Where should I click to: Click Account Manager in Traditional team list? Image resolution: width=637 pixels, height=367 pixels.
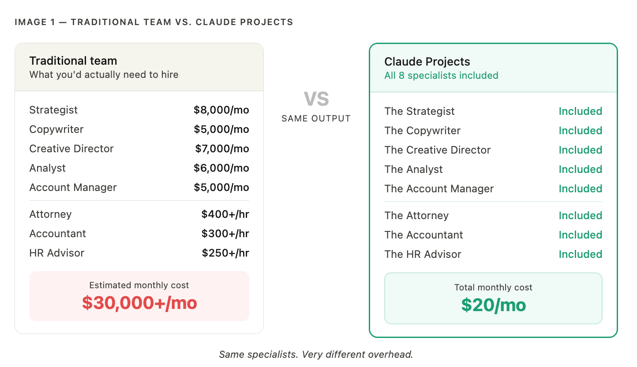(x=73, y=187)
